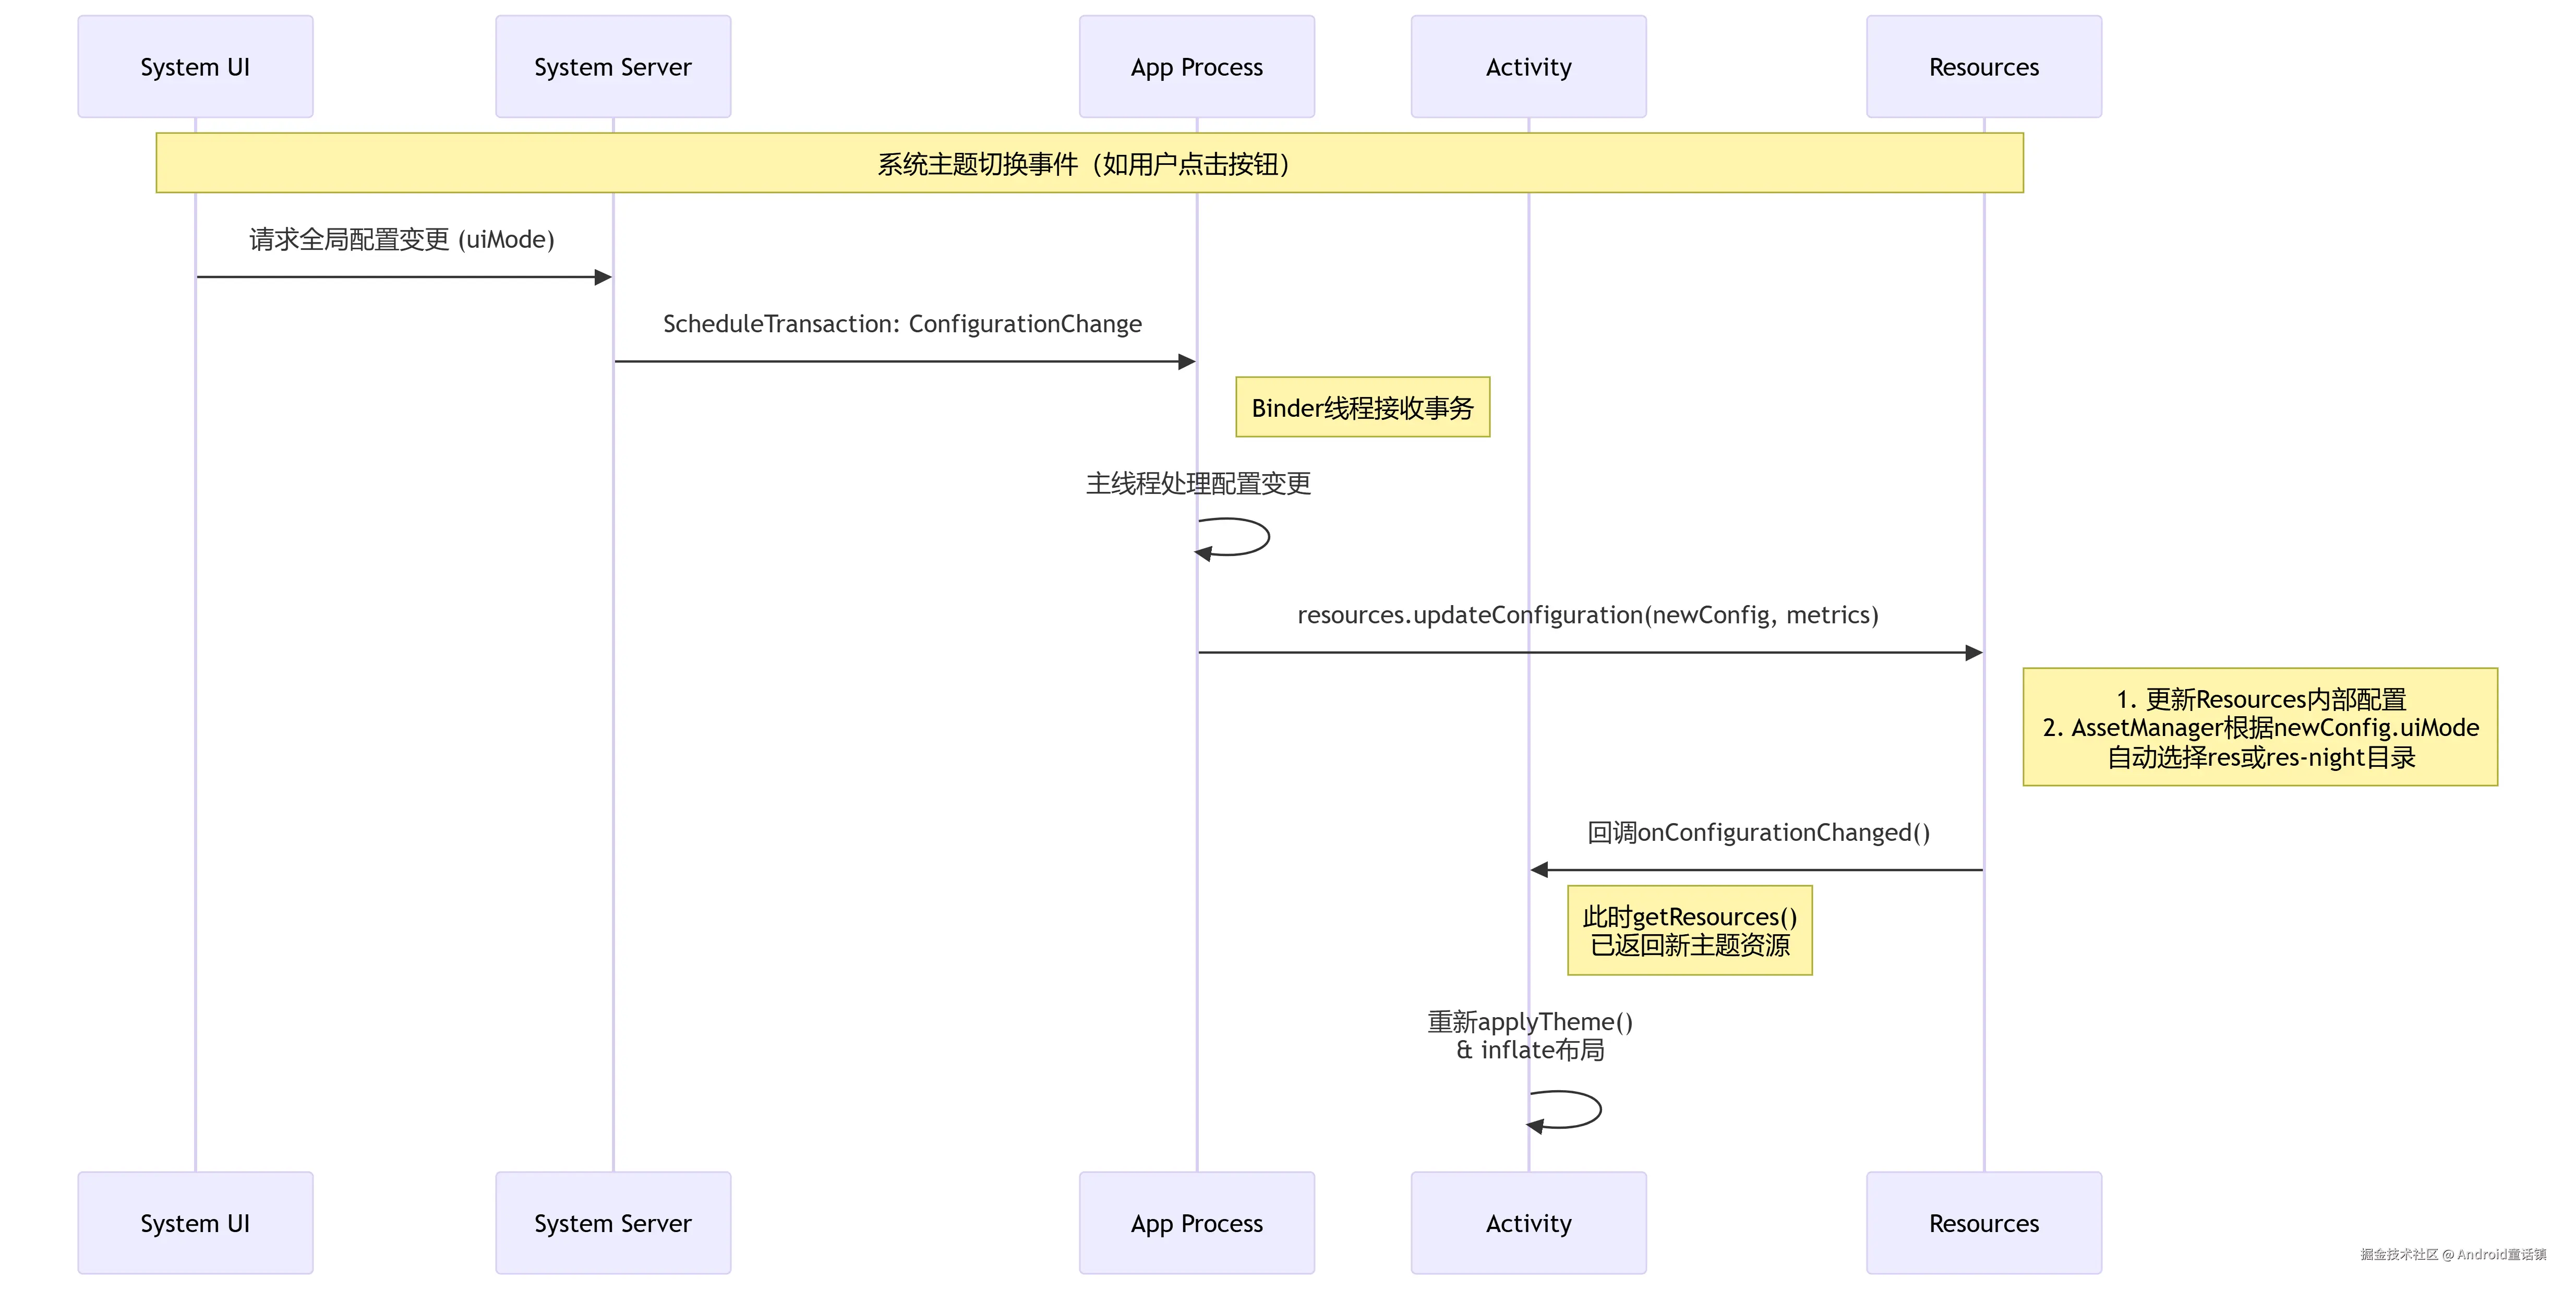The width and height of the screenshot is (2576, 1291).
Task: Click the top System UI participant box
Action: [195, 67]
